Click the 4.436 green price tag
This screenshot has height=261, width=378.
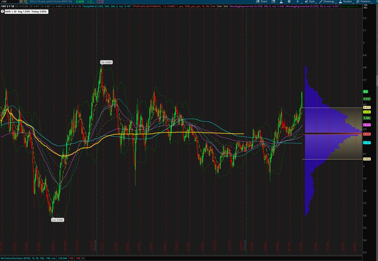pos(366,112)
